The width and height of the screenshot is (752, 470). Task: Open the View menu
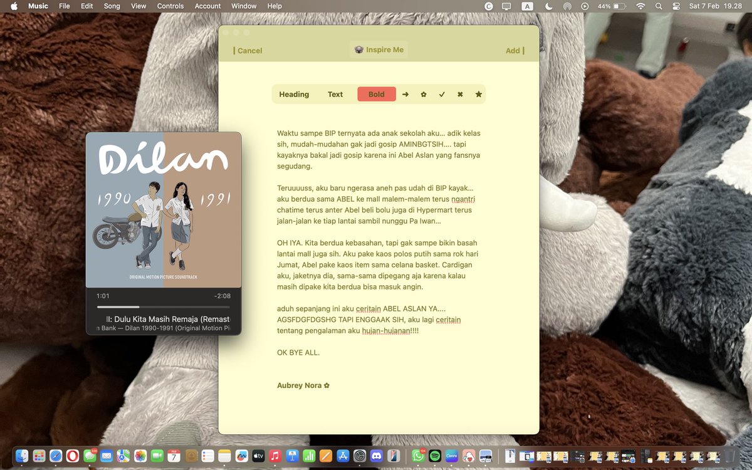(138, 6)
